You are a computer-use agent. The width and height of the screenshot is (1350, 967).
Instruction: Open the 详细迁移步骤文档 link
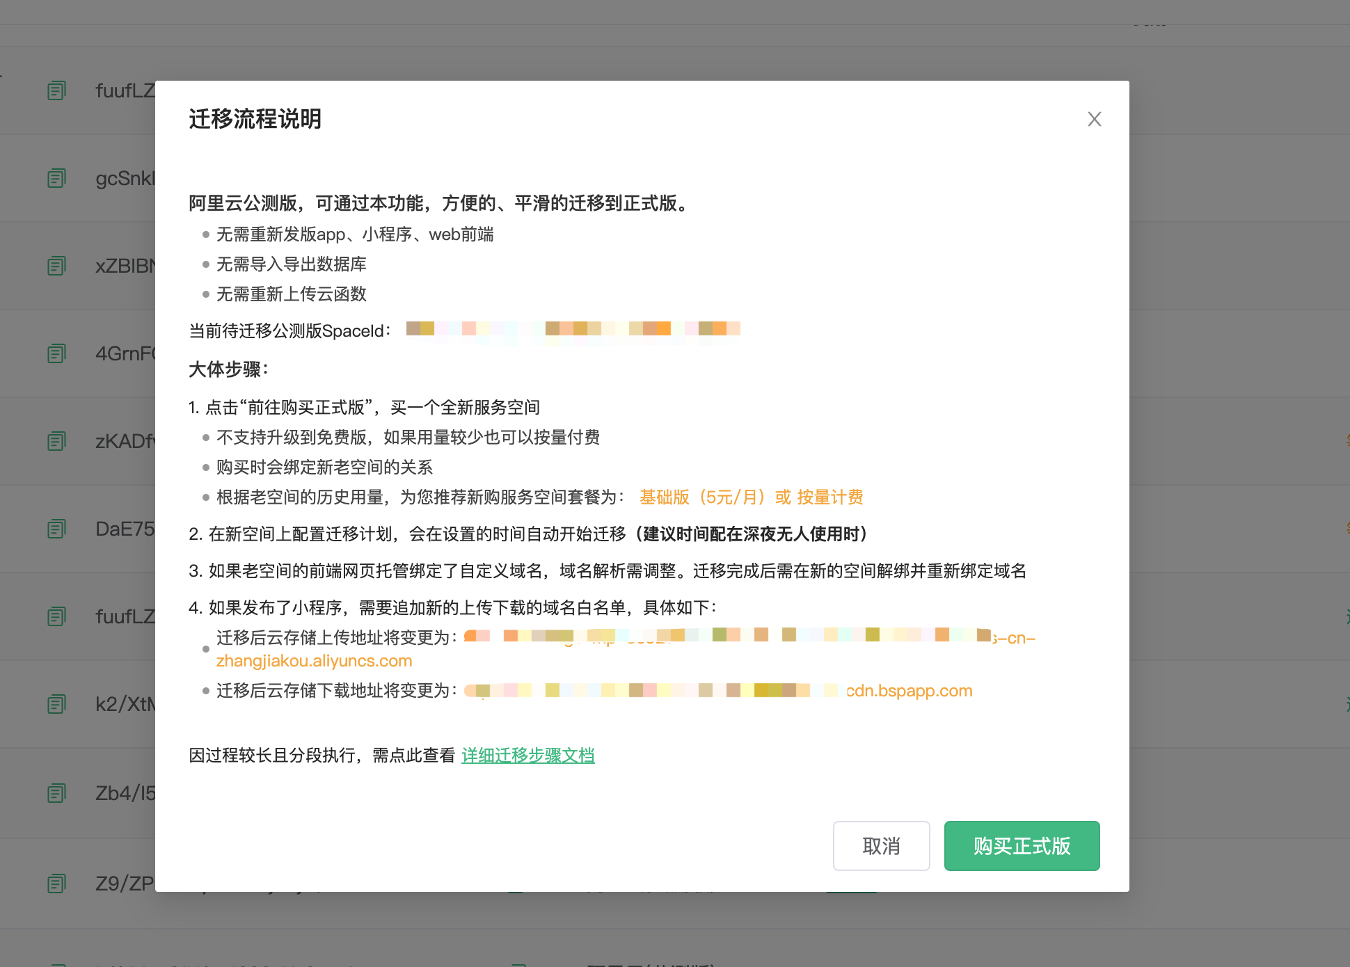pyautogui.click(x=528, y=755)
